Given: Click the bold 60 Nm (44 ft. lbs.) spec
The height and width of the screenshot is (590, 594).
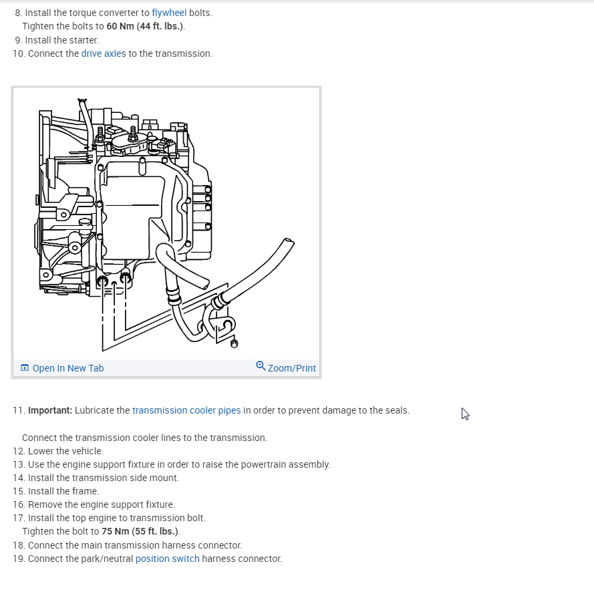Looking at the screenshot, I should 145,26.
